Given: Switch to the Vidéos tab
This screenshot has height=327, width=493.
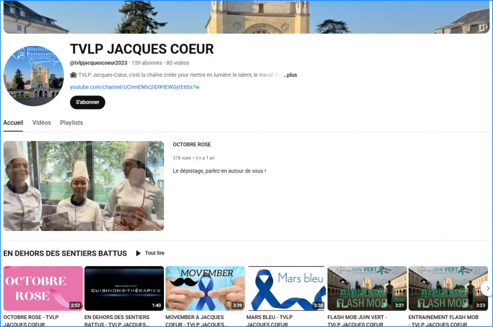Looking at the screenshot, I should click(41, 123).
